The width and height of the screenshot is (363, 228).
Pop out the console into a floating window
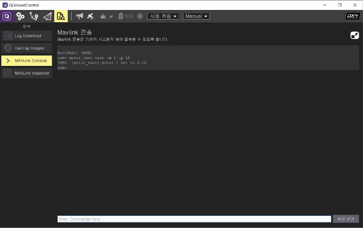[354, 36]
